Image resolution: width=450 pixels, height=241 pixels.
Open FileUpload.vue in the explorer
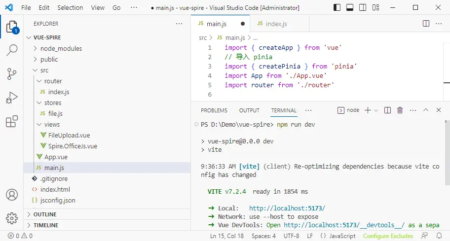(x=69, y=135)
